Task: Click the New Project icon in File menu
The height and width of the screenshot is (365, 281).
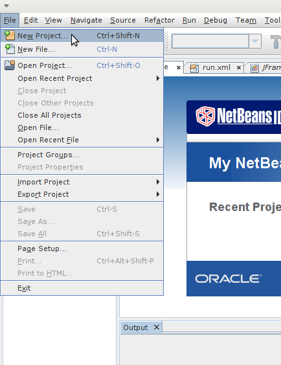Action: [10, 36]
